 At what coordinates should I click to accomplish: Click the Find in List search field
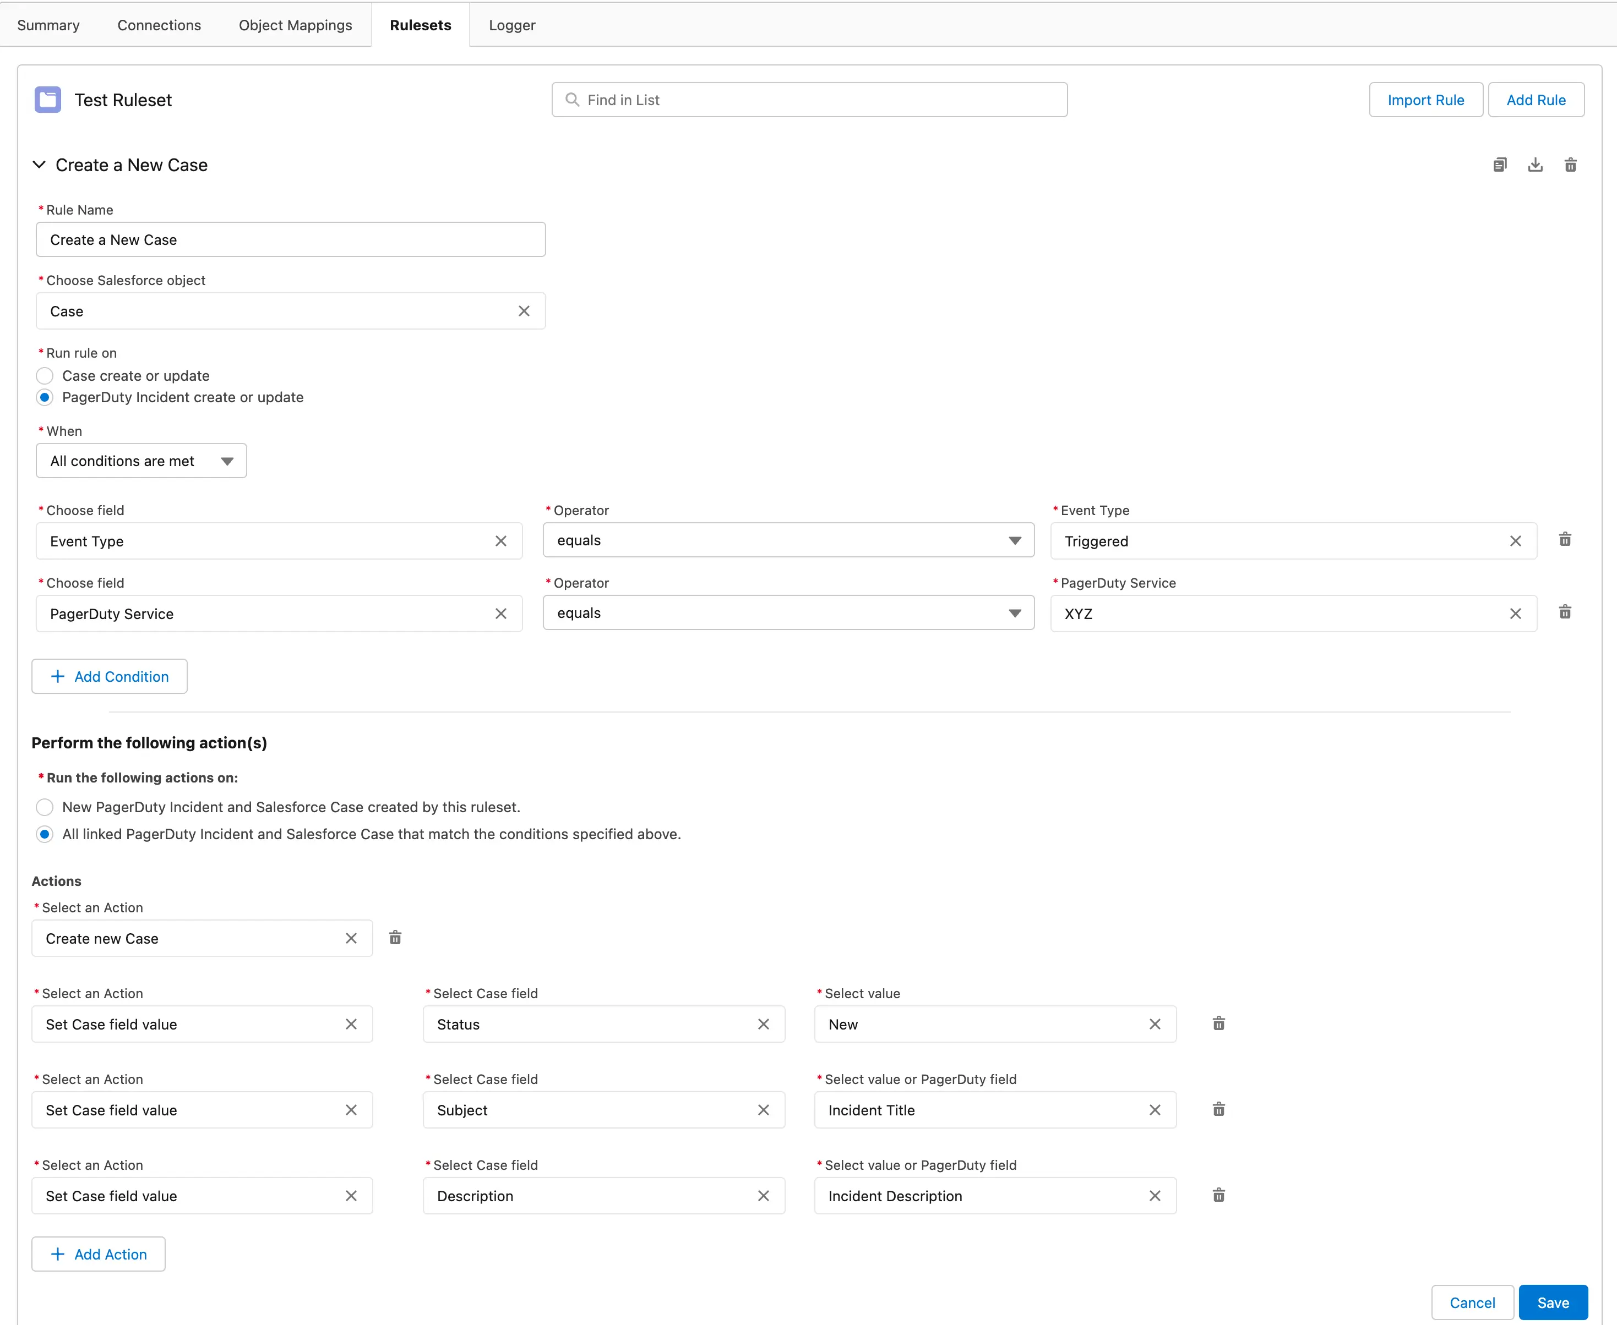(810, 100)
